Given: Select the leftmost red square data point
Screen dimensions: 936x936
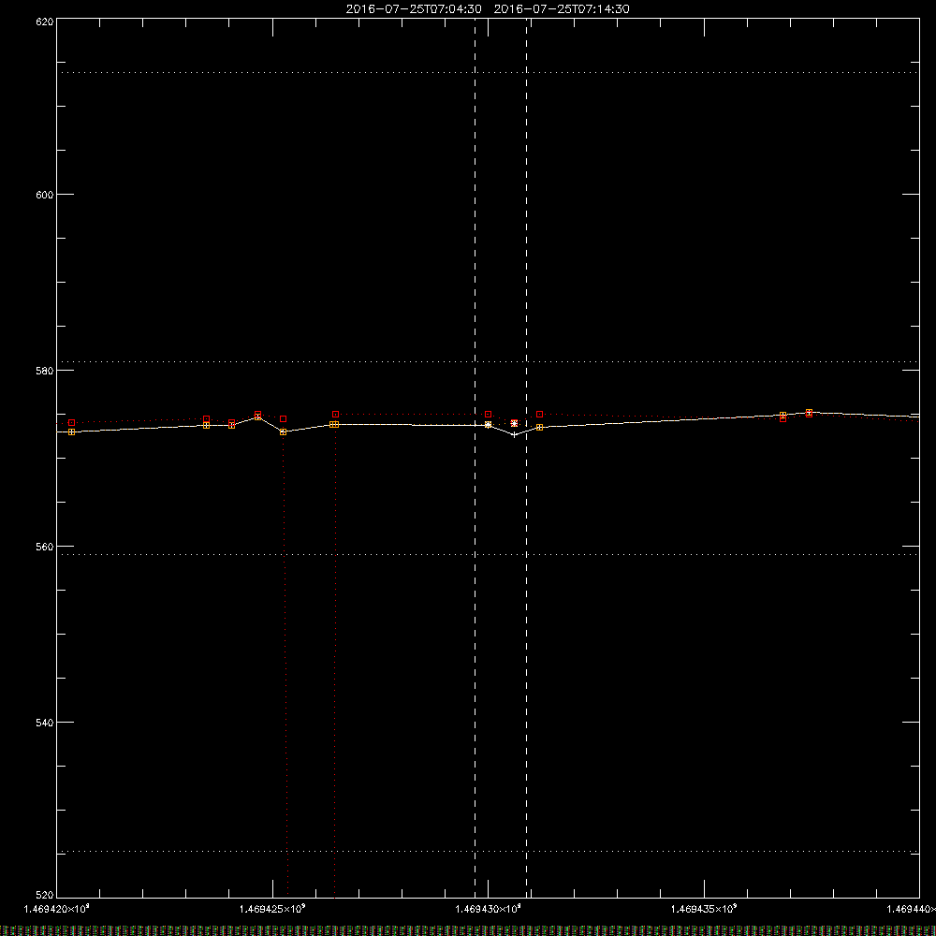Looking at the screenshot, I should pos(72,423).
